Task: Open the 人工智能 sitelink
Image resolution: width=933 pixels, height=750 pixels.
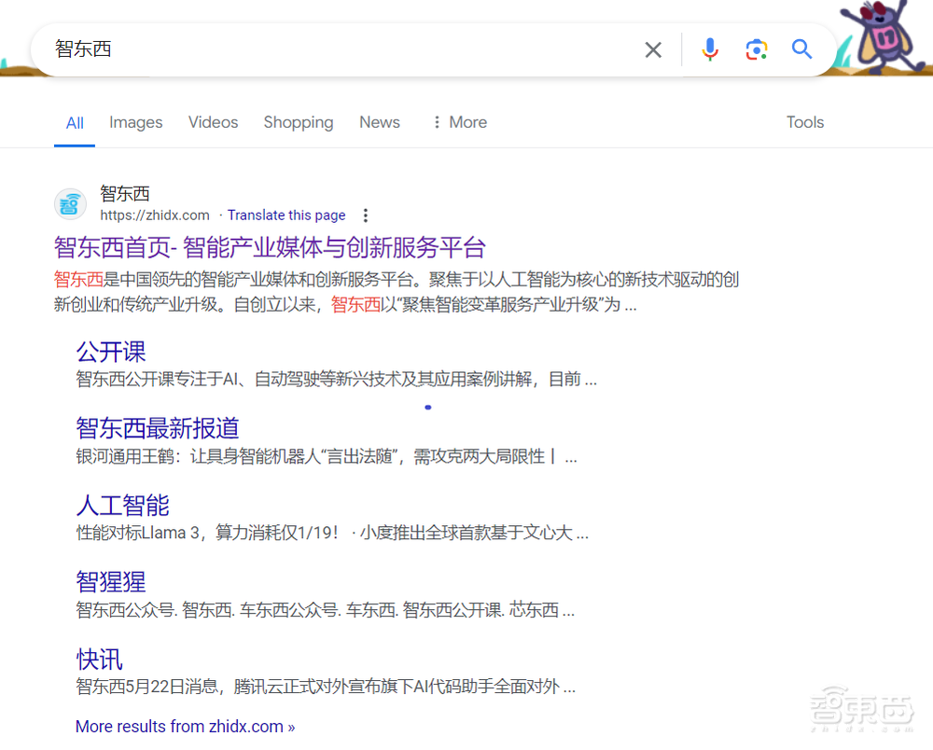Action: coord(121,505)
